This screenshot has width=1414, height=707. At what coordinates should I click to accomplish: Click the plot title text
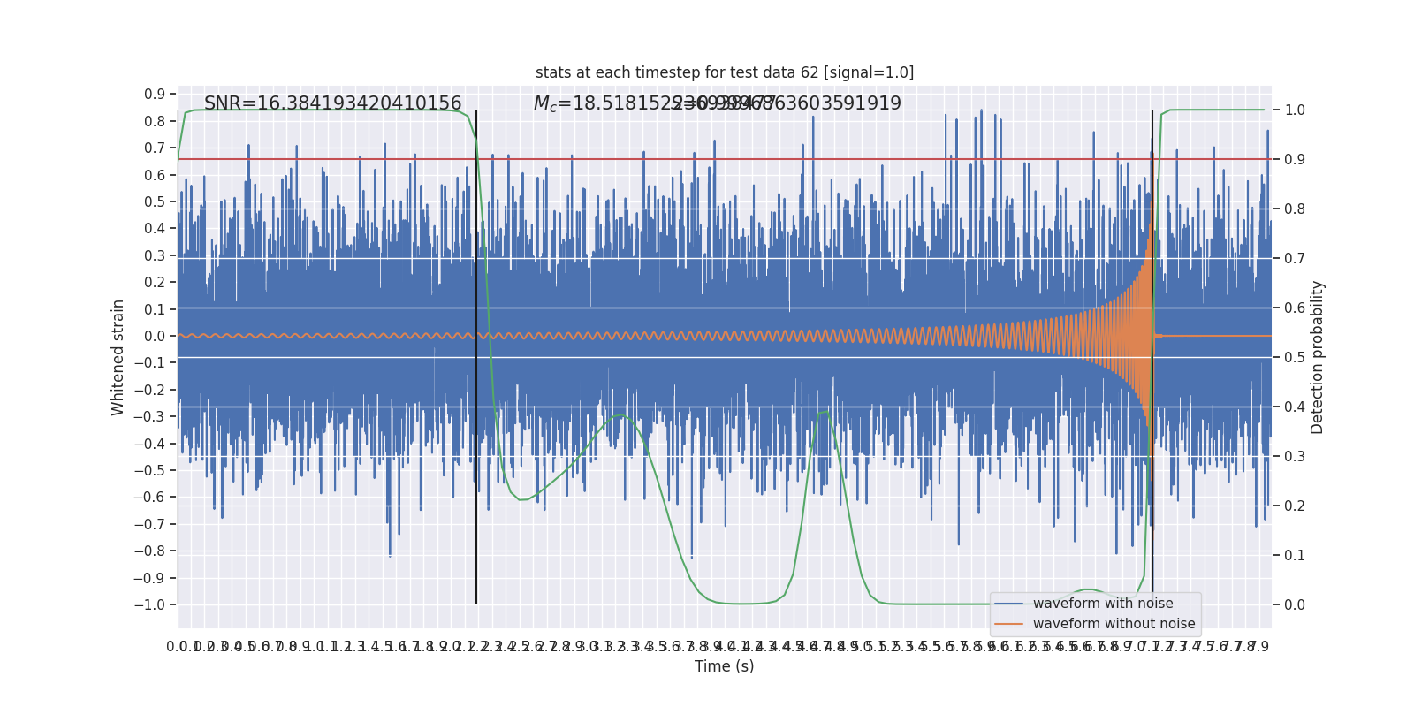725,72
